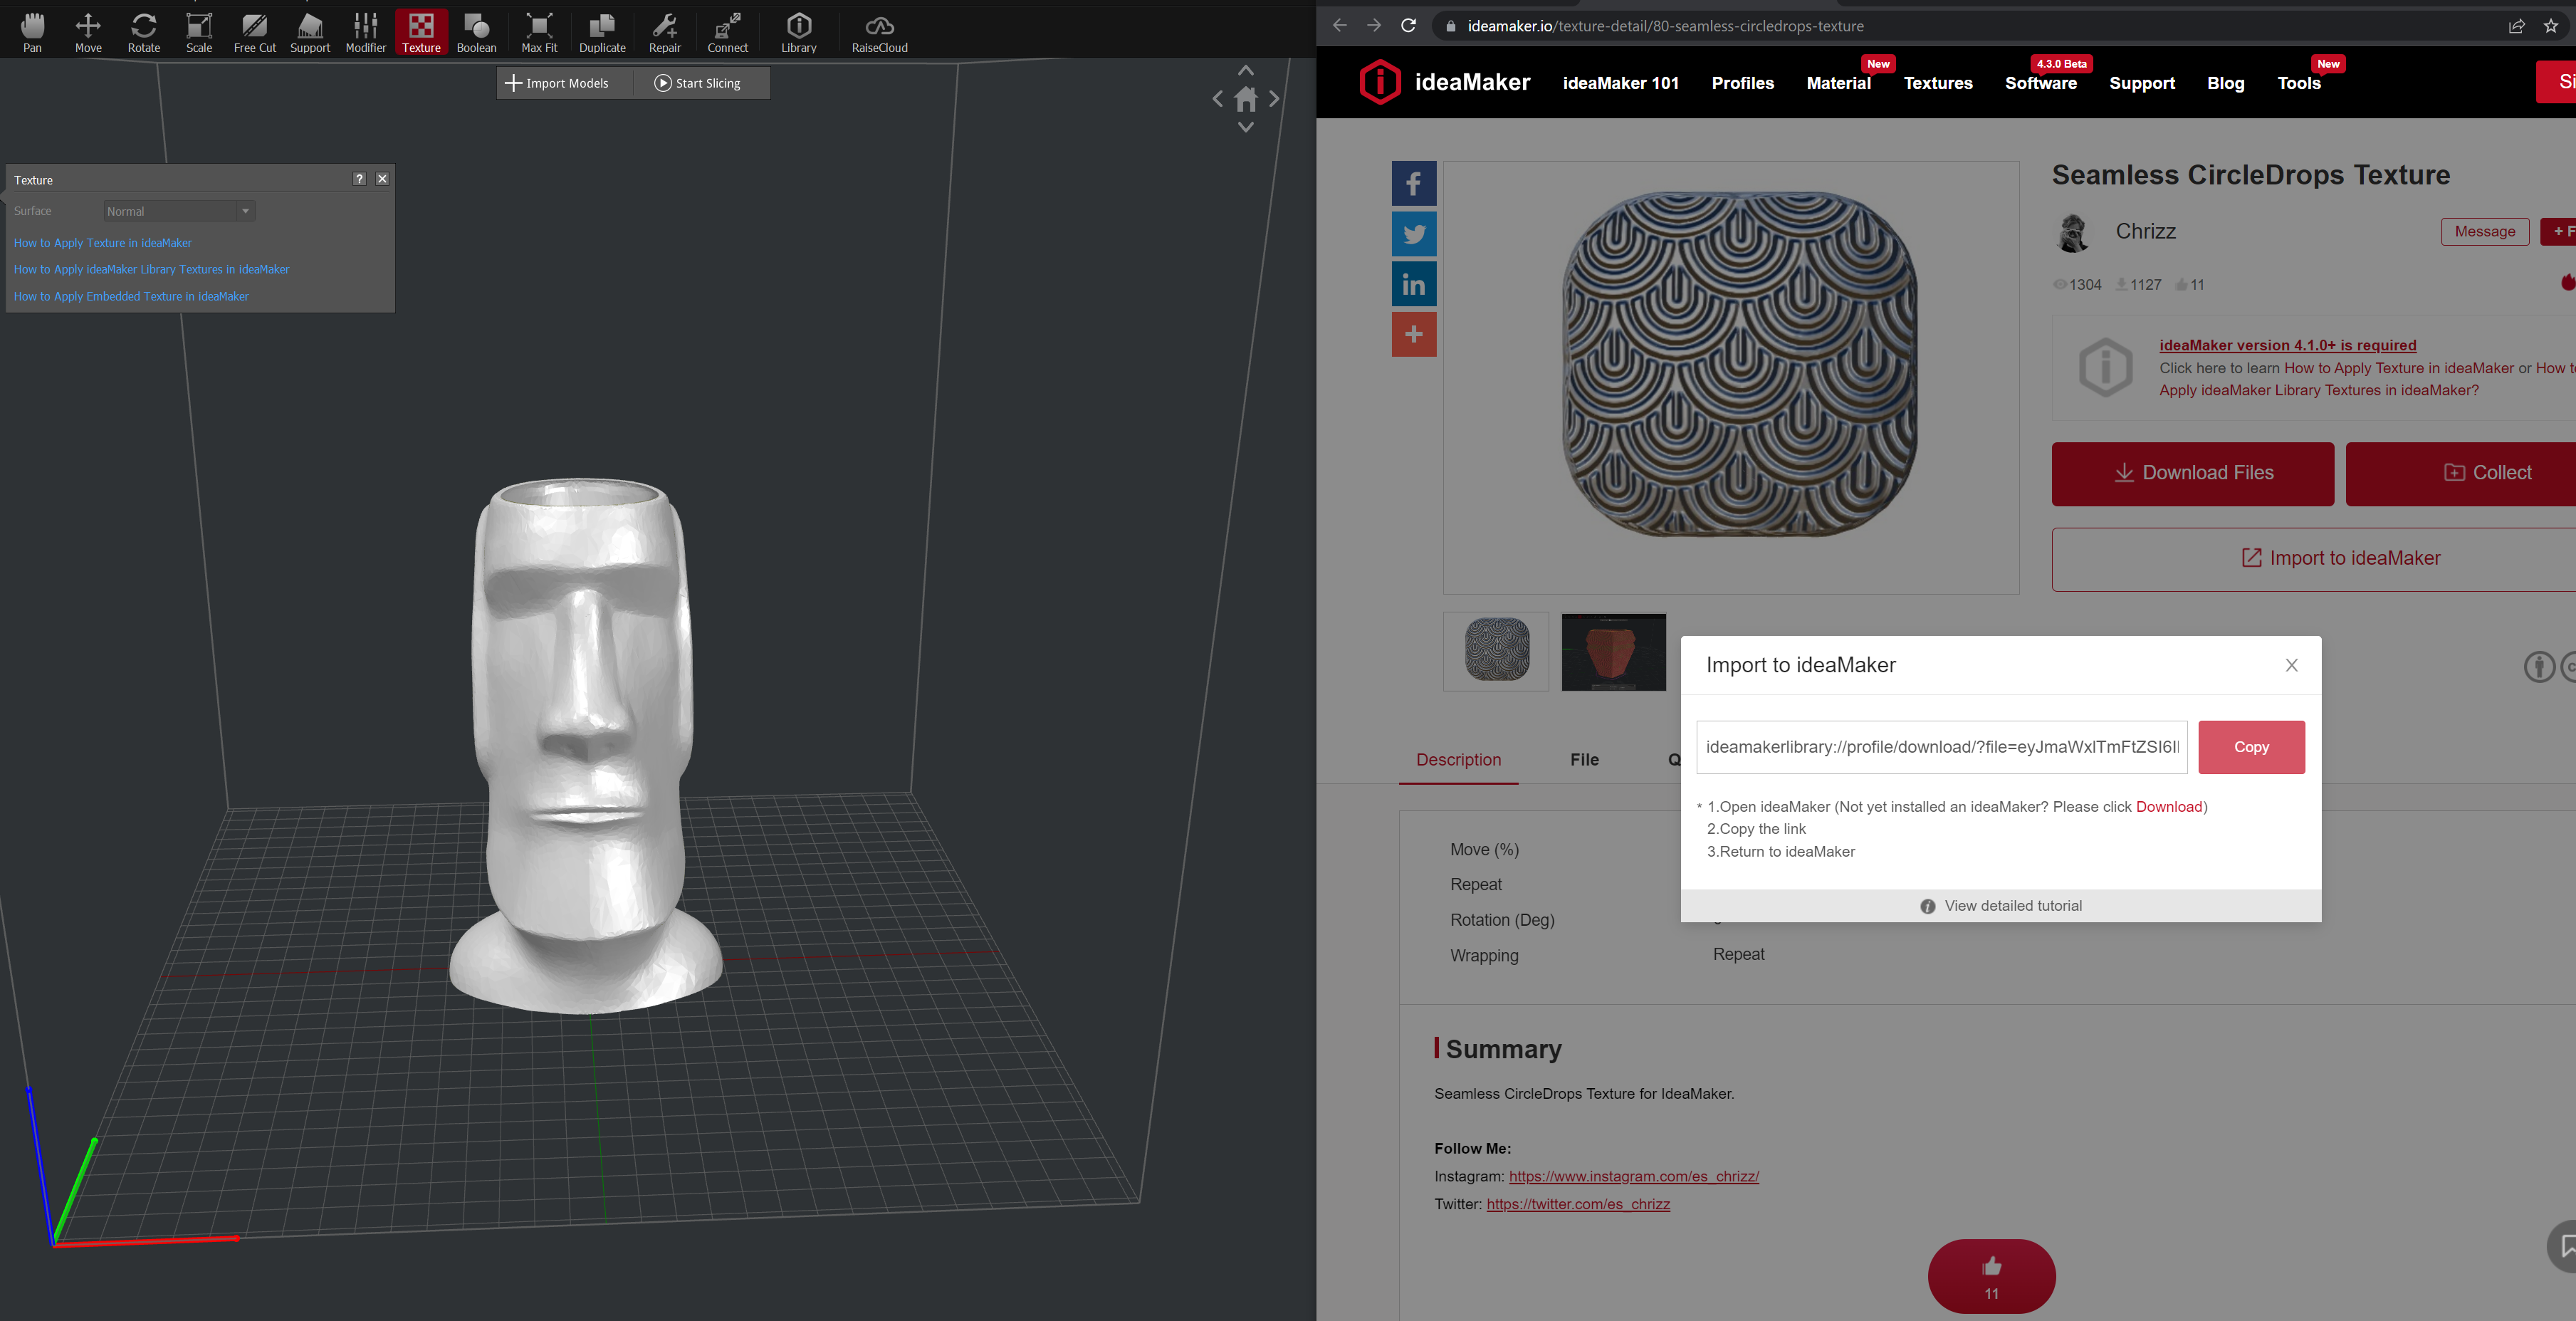
Task: Select the red model preview thumbnail
Action: click(1614, 651)
